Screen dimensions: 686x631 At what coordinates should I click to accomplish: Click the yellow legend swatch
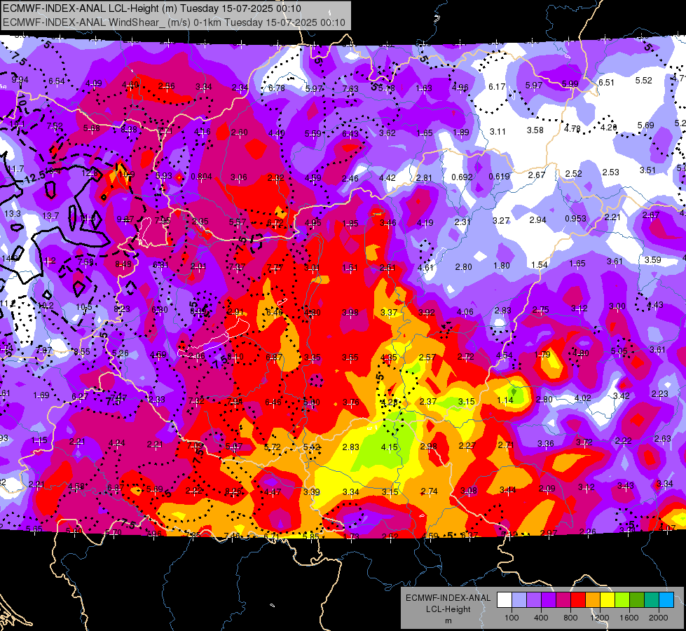(608, 600)
